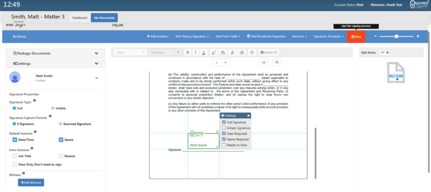
Task: Switch the Edit Mode toggle on
Action: pyautogui.click(x=384, y=53)
